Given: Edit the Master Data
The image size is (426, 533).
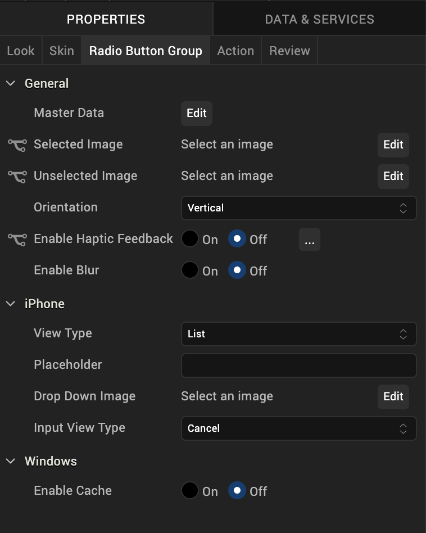Looking at the screenshot, I should pyautogui.click(x=197, y=113).
